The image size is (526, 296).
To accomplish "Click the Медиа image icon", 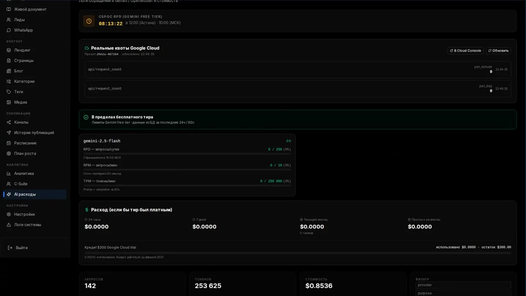I will coord(9,102).
